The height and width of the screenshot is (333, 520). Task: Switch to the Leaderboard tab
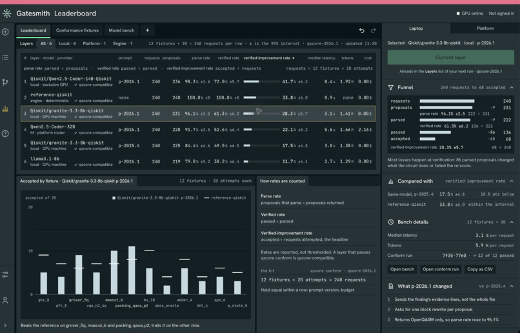(x=33, y=30)
